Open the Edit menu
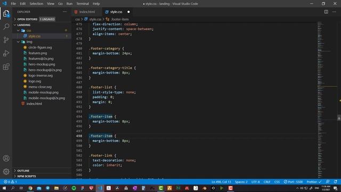The height and width of the screenshot is (192, 341). point(22,4)
